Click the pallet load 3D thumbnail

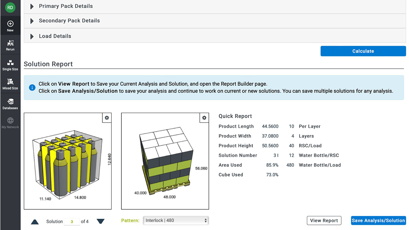[x=165, y=161]
